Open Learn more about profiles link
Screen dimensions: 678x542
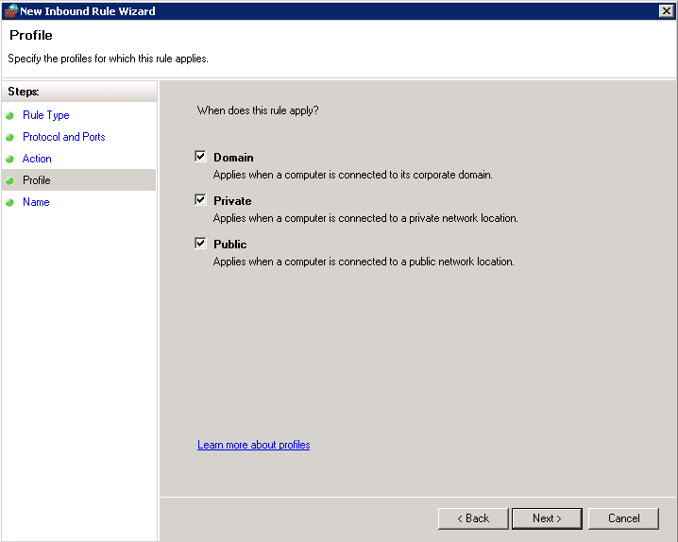pos(253,445)
